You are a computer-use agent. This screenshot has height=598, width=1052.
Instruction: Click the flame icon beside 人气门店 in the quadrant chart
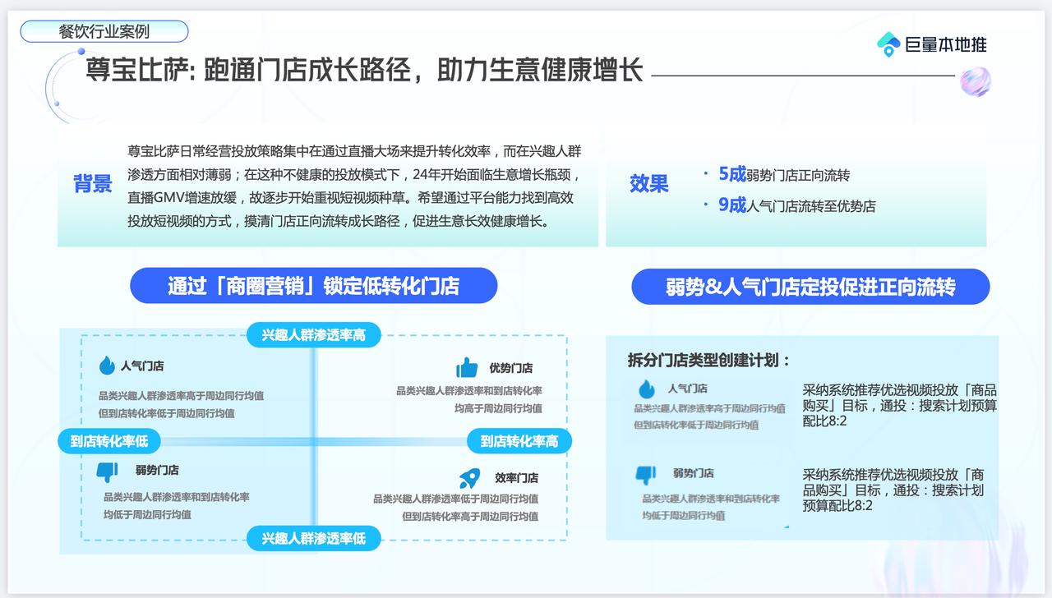click(107, 366)
